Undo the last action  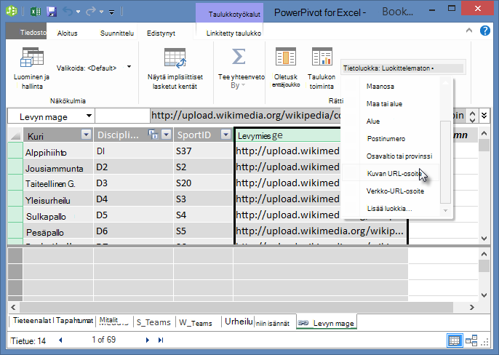(68, 12)
